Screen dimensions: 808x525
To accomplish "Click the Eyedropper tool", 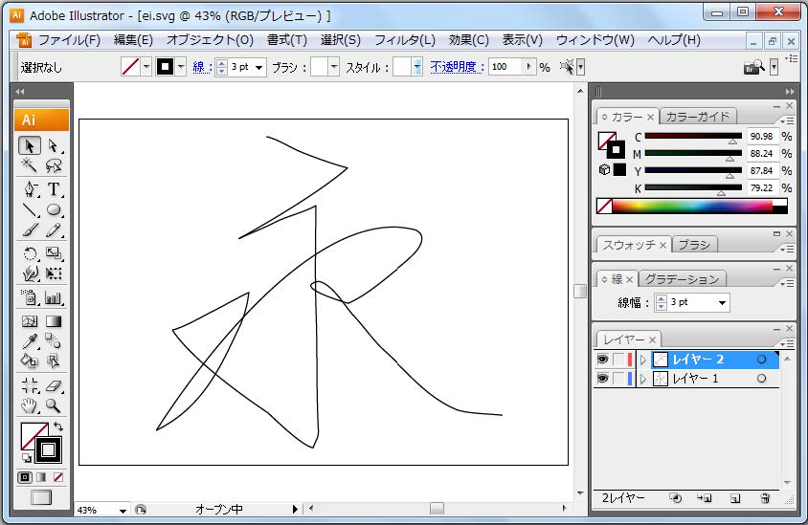I will [31, 341].
